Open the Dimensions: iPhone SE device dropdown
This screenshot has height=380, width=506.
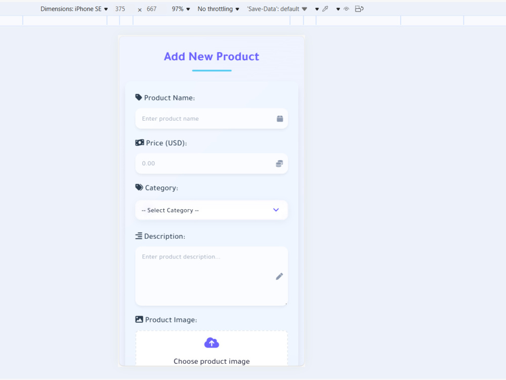(74, 9)
